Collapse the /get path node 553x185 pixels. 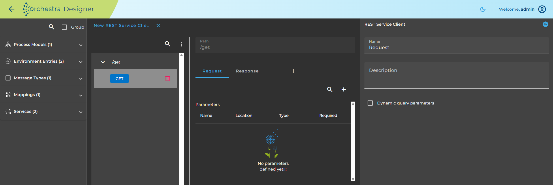pos(103,62)
